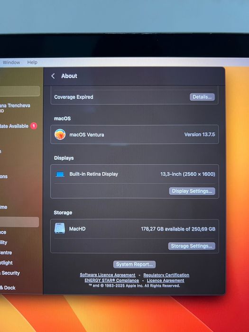Open coverage Details button
The width and height of the screenshot is (249, 332).
(202, 97)
